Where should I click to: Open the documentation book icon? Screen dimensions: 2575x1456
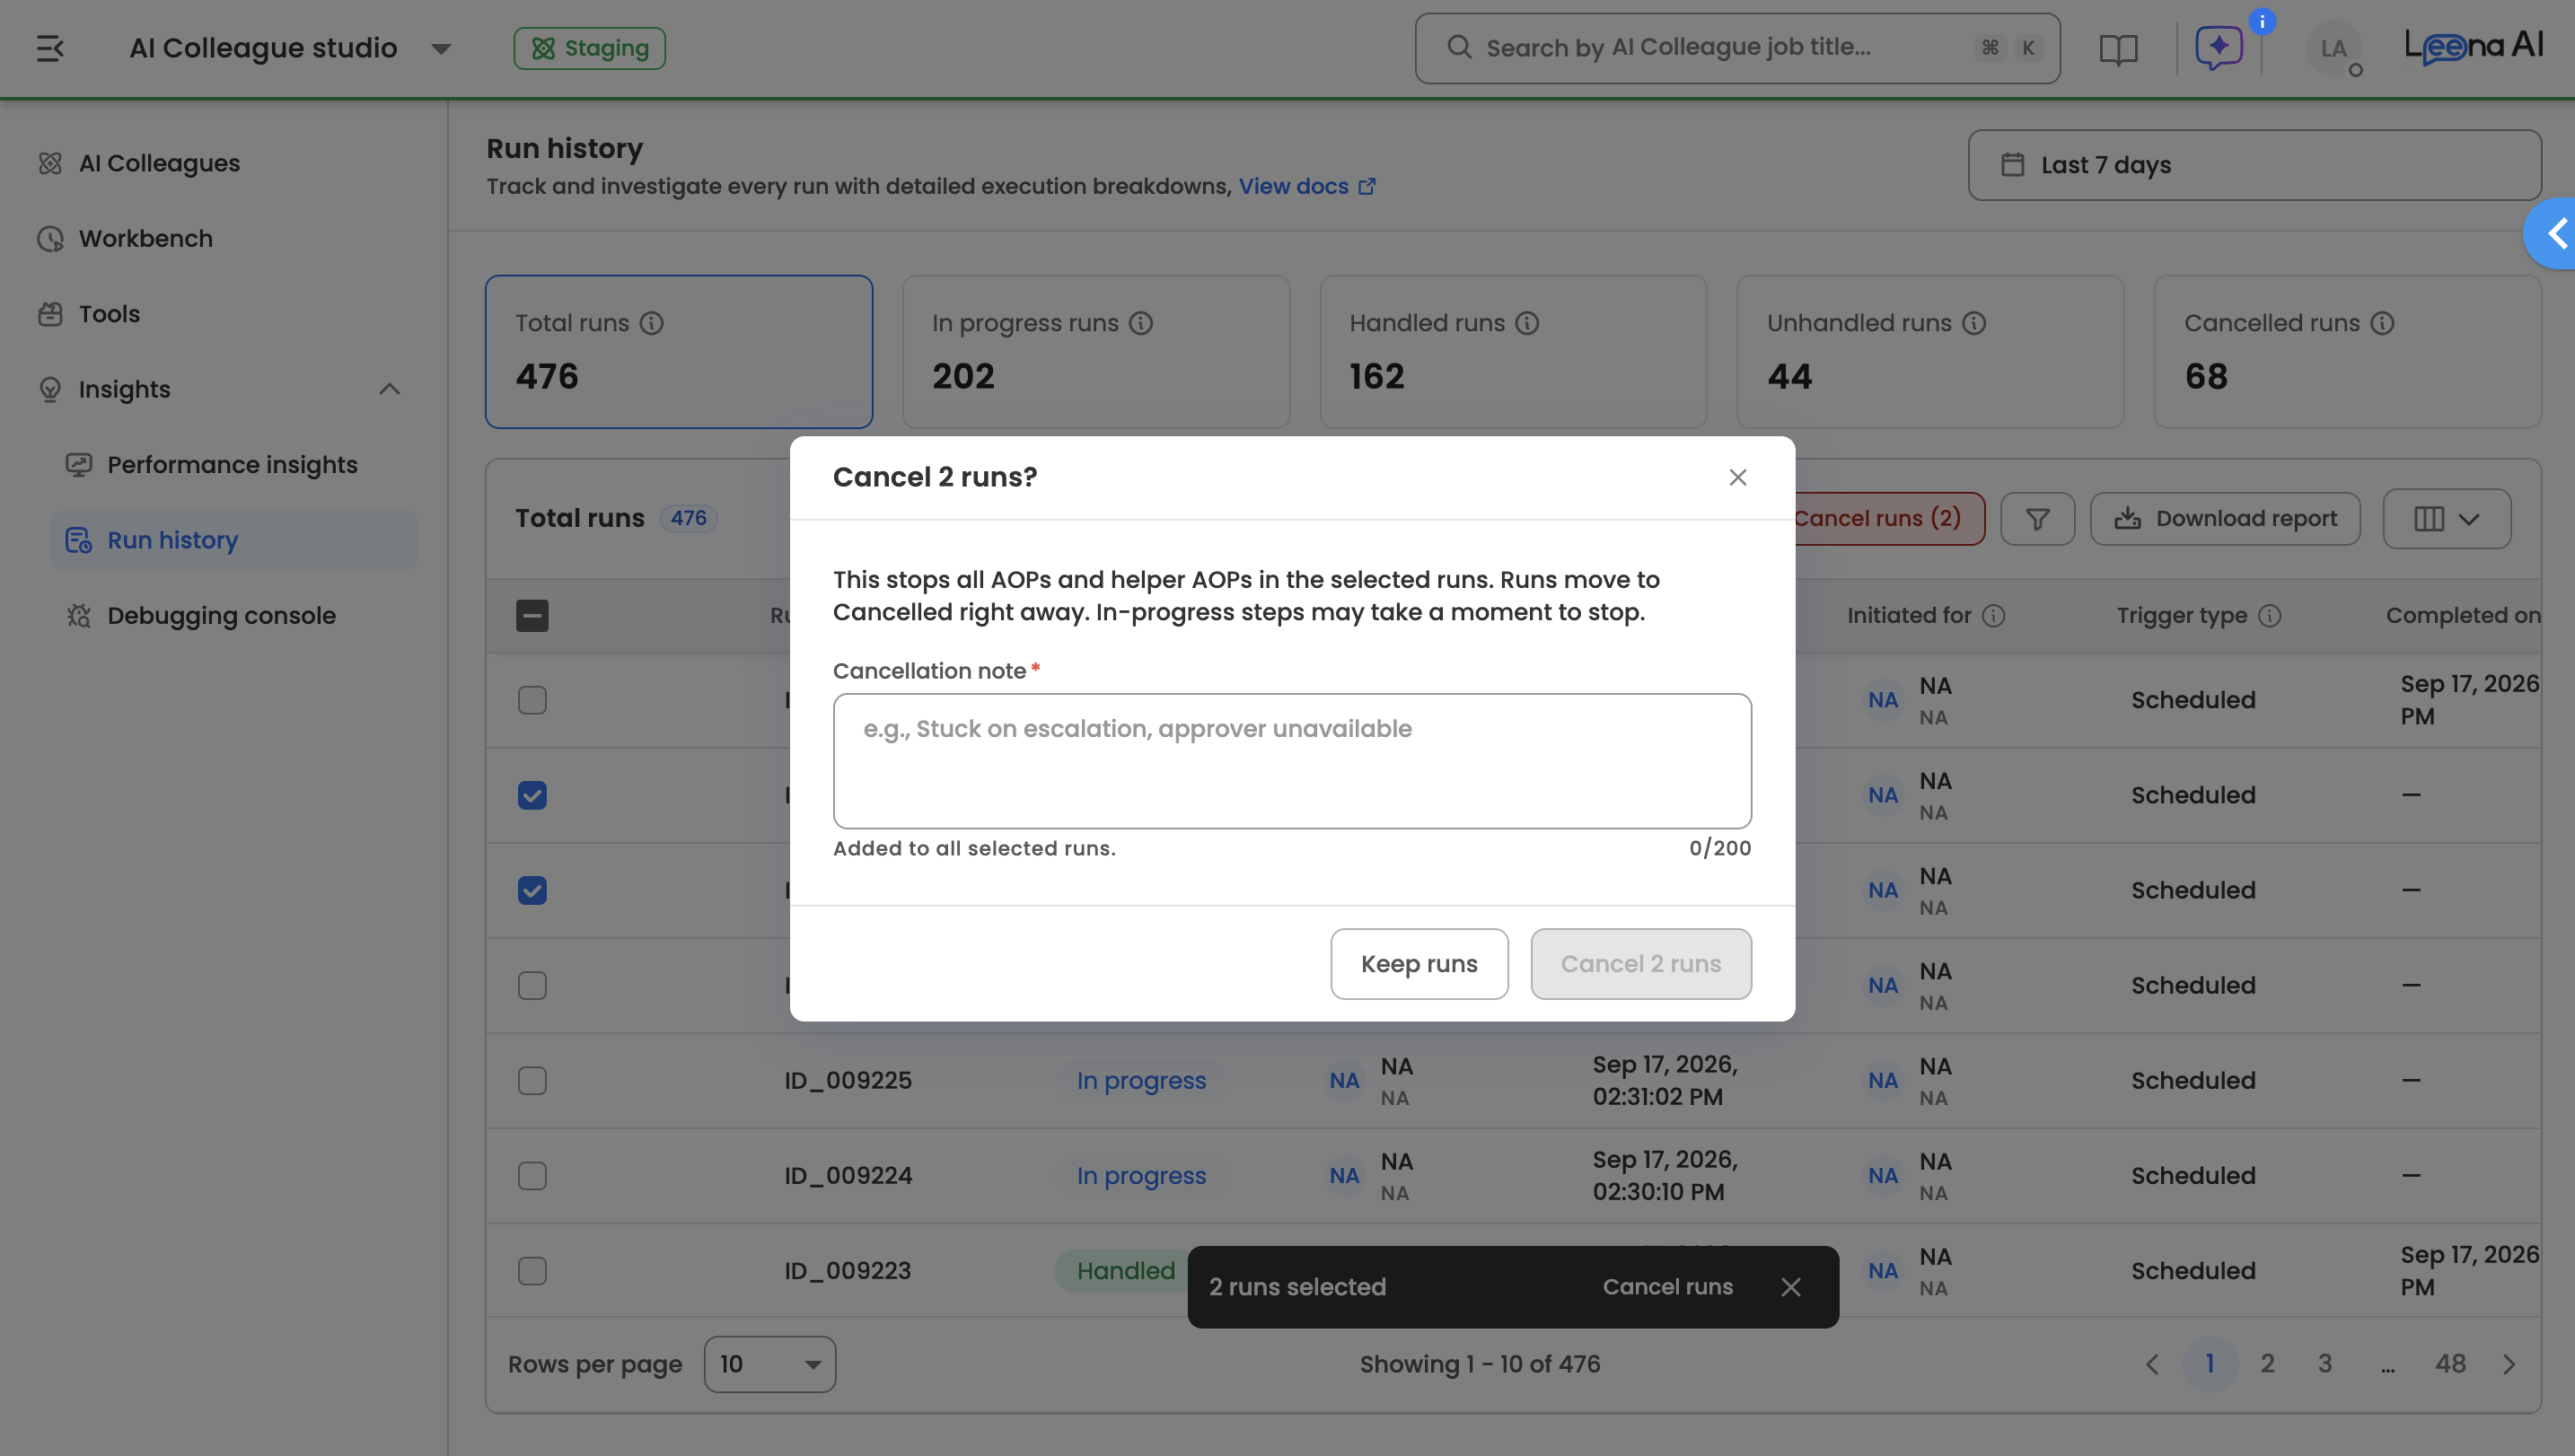(2118, 48)
